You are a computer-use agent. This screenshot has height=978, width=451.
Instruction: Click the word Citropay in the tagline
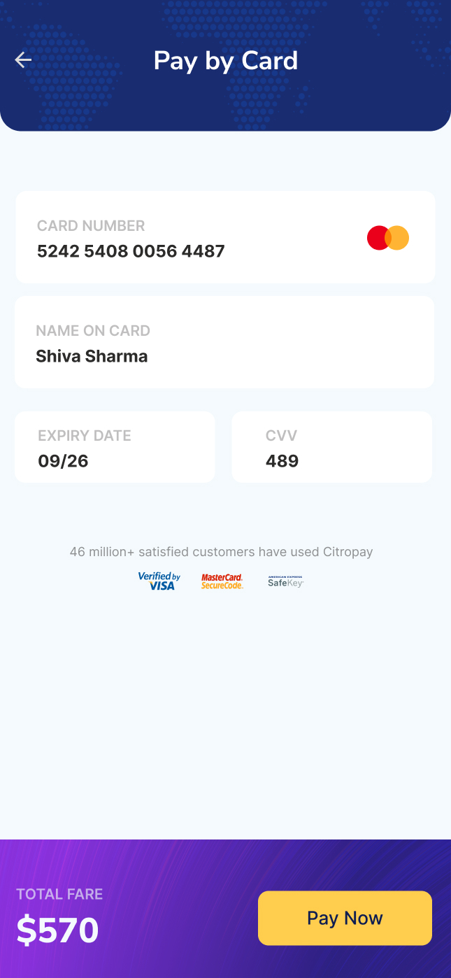click(348, 552)
